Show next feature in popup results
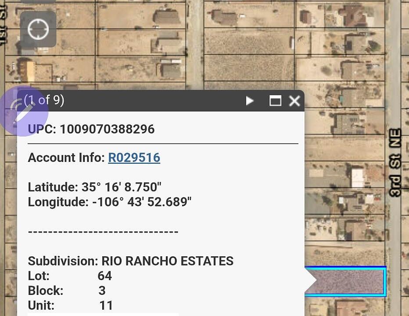This screenshot has height=316, width=409. (x=250, y=101)
